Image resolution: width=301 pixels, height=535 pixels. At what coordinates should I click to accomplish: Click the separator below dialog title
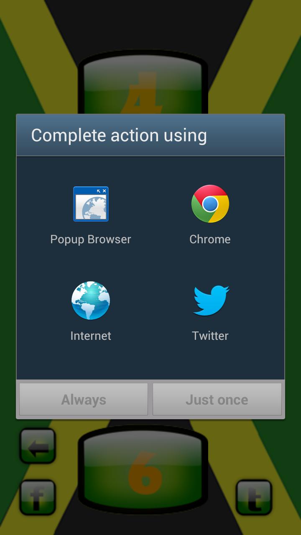tap(150, 156)
